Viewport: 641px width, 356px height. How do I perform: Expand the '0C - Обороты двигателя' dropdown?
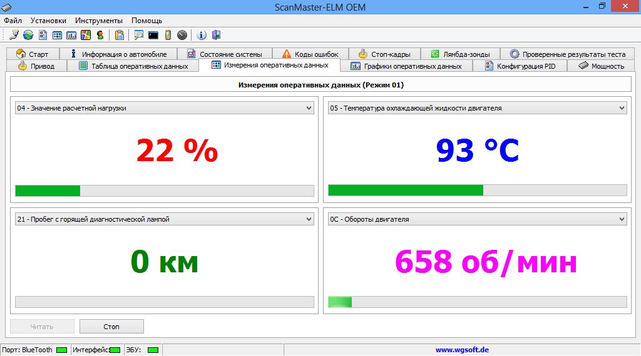[x=622, y=219]
